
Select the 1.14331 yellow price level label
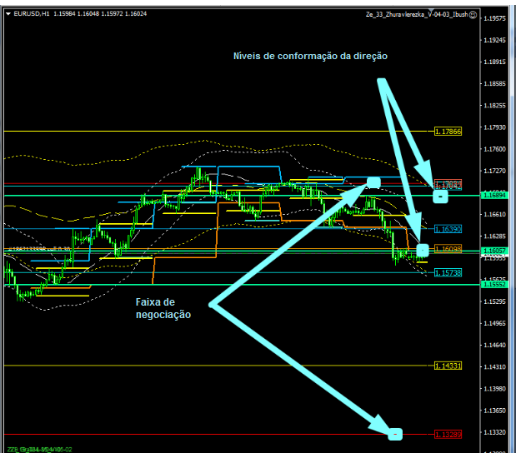click(448, 365)
